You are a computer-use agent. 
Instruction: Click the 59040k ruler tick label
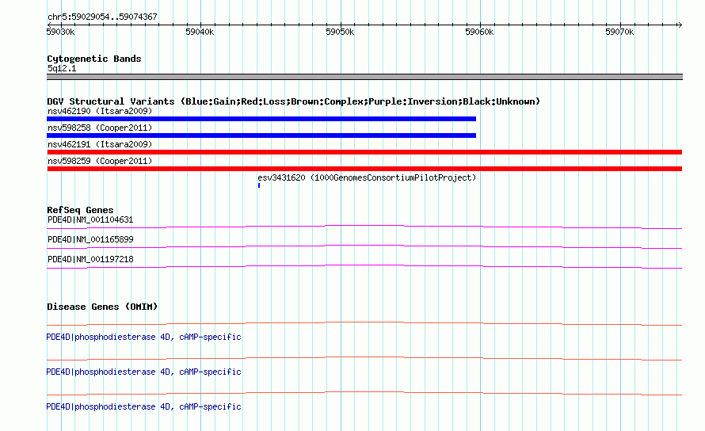tap(200, 32)
